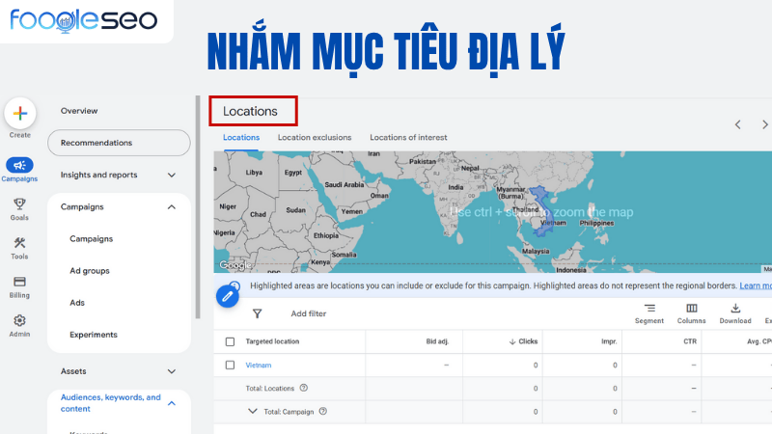Click the blue pencil edit button
Image resolution: width=772 pixels, height=434 pixels.
228,296
